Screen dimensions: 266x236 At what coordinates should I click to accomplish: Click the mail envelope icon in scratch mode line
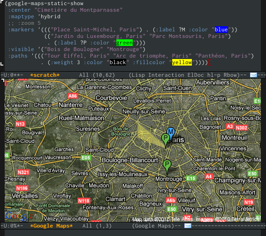point(253,75)
